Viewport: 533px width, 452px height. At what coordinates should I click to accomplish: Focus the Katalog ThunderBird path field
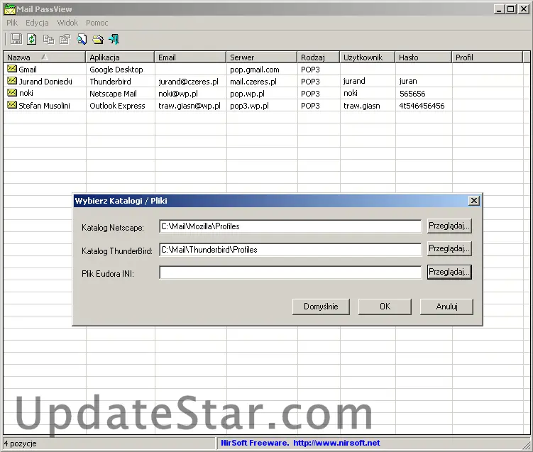pyautogui.click(x=290, y=250)
